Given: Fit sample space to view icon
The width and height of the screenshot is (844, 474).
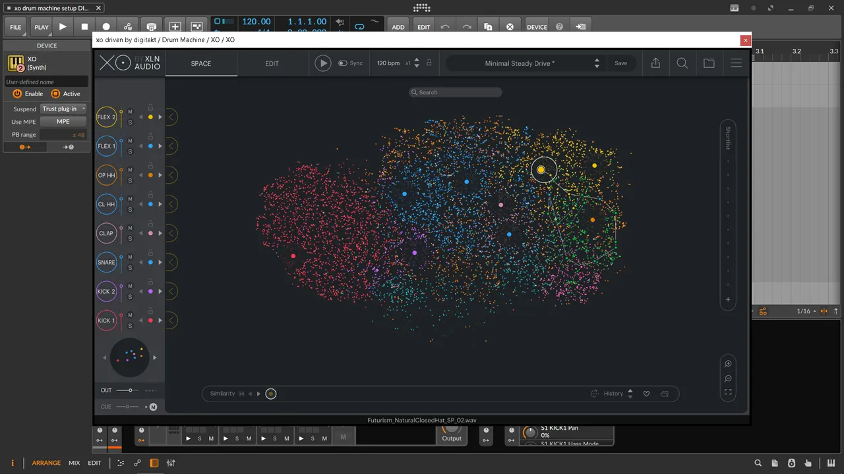Looking at the screenshot, I should pos(728,392).
